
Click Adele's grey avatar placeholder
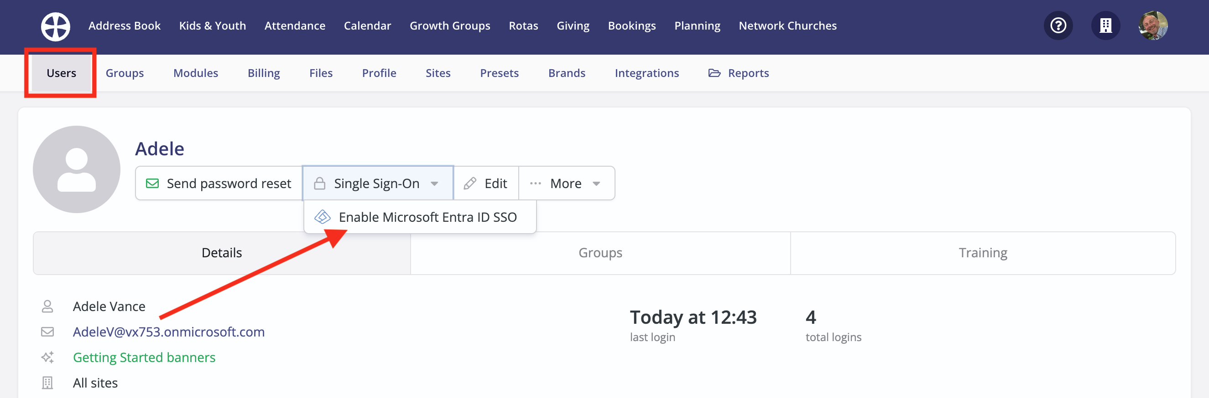[x=77, y=169]
